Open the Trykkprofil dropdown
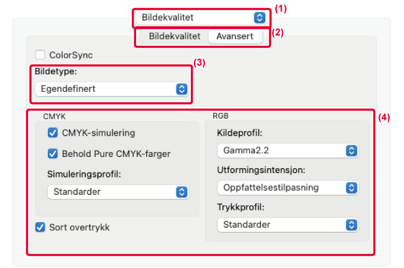 point(287,224)
